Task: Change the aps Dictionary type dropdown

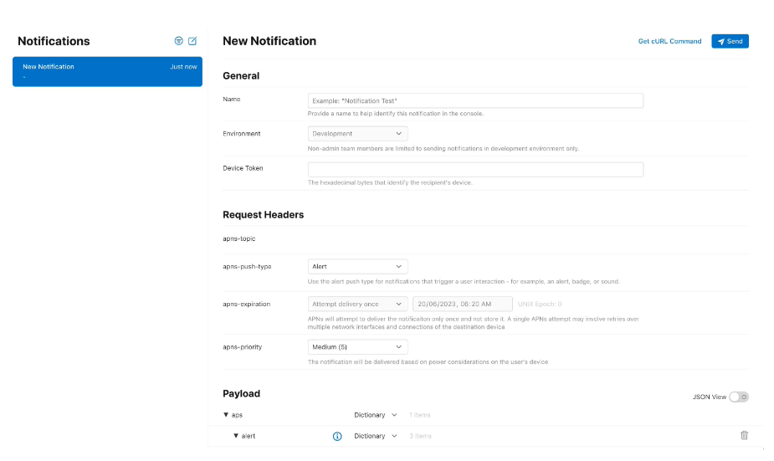Action: pyautogui.click(x=375, y=415)
